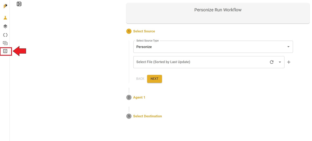This screenshot has width=312, height=141.
Task: Click the Select File input field
Action: click(209, 62)
